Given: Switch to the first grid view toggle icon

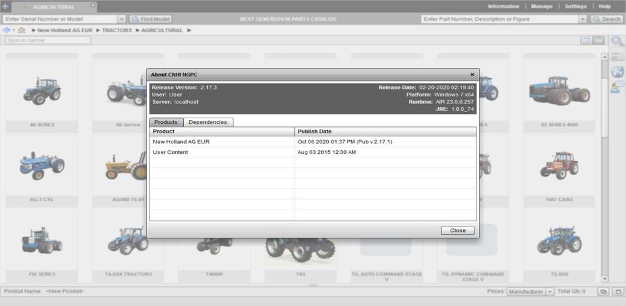Looking at the screenshot, I should tap(586, 40).
